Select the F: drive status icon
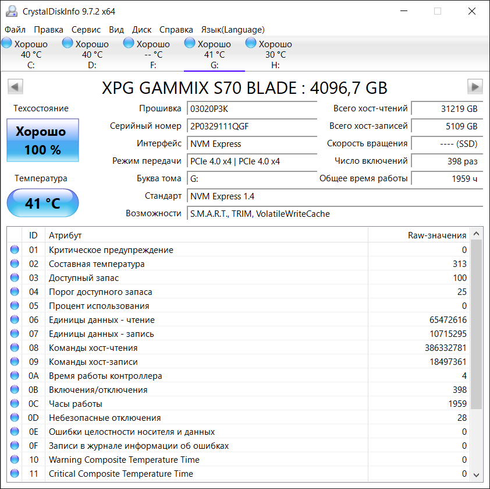The height and width of the screenshot is (489, 490). pos(129,43)
